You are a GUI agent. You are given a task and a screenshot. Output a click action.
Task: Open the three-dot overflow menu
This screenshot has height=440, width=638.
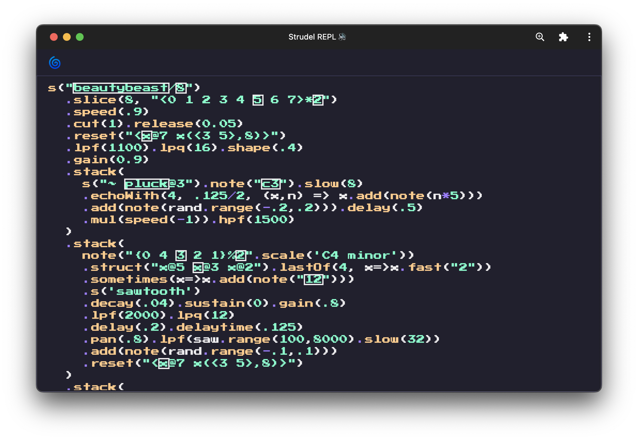(x=589, y=37)
